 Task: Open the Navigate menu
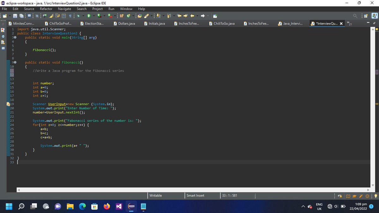64,9
